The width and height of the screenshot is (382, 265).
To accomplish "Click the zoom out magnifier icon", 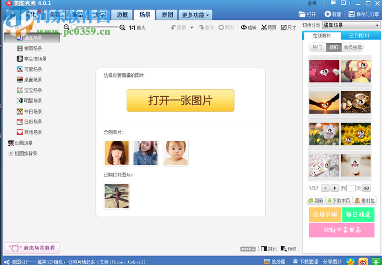I will 67,27.
